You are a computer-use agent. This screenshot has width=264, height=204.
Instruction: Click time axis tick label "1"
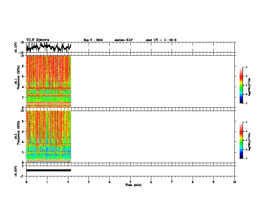click(47, 182)
